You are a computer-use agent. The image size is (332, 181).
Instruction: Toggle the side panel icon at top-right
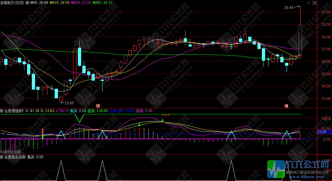314,3
